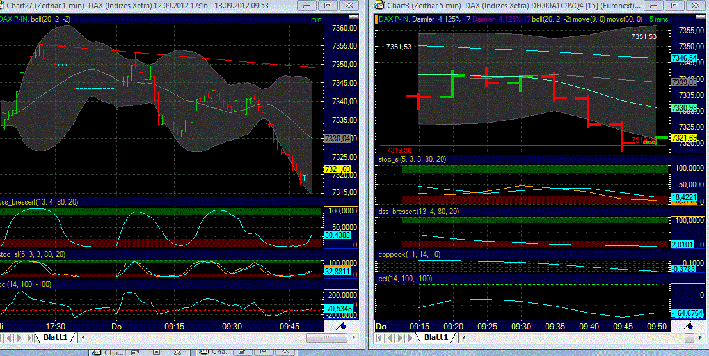Click the 09:15 time label in Chart27
Image resolution: width=709 pixels, height=356 pixels.
coord(174,326)
